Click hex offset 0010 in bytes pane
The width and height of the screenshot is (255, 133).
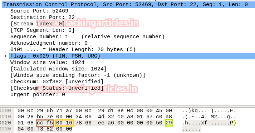coord(5,117)
